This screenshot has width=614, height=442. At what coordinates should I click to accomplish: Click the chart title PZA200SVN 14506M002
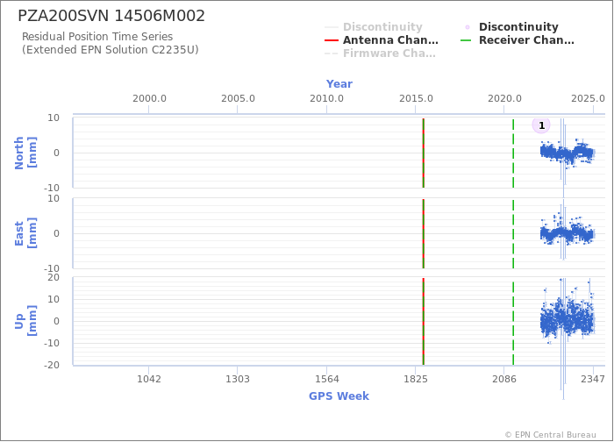coord(111,16)
